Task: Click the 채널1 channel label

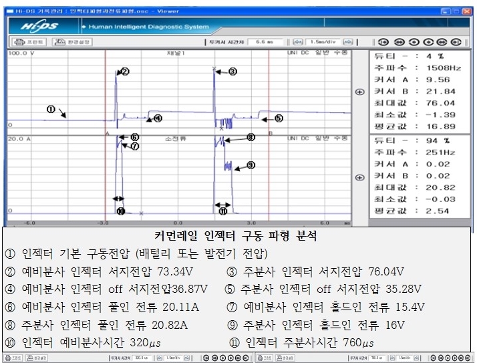Action: click(x=176, y=53)
